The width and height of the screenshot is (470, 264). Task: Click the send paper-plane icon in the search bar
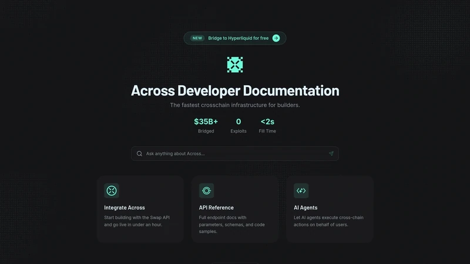(x=331, y=154)
